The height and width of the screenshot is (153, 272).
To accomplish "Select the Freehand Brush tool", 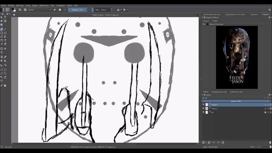I will click(x=1, y=29).
